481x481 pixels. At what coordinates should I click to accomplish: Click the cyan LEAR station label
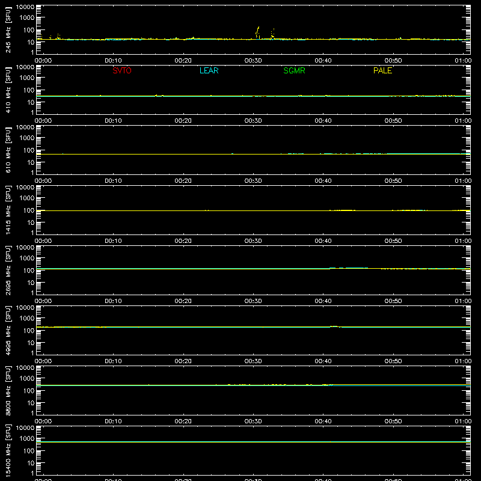tap(209, 70)
